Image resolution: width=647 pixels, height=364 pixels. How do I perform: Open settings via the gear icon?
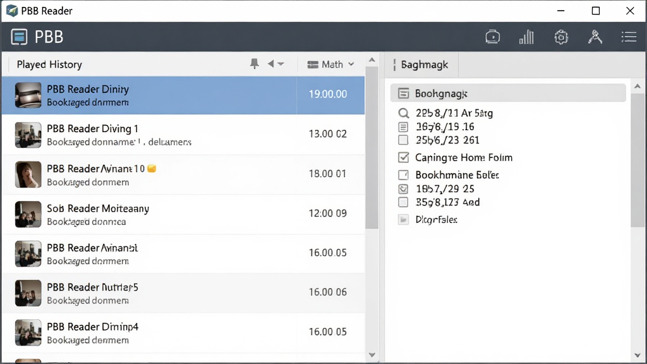point(561,37)
